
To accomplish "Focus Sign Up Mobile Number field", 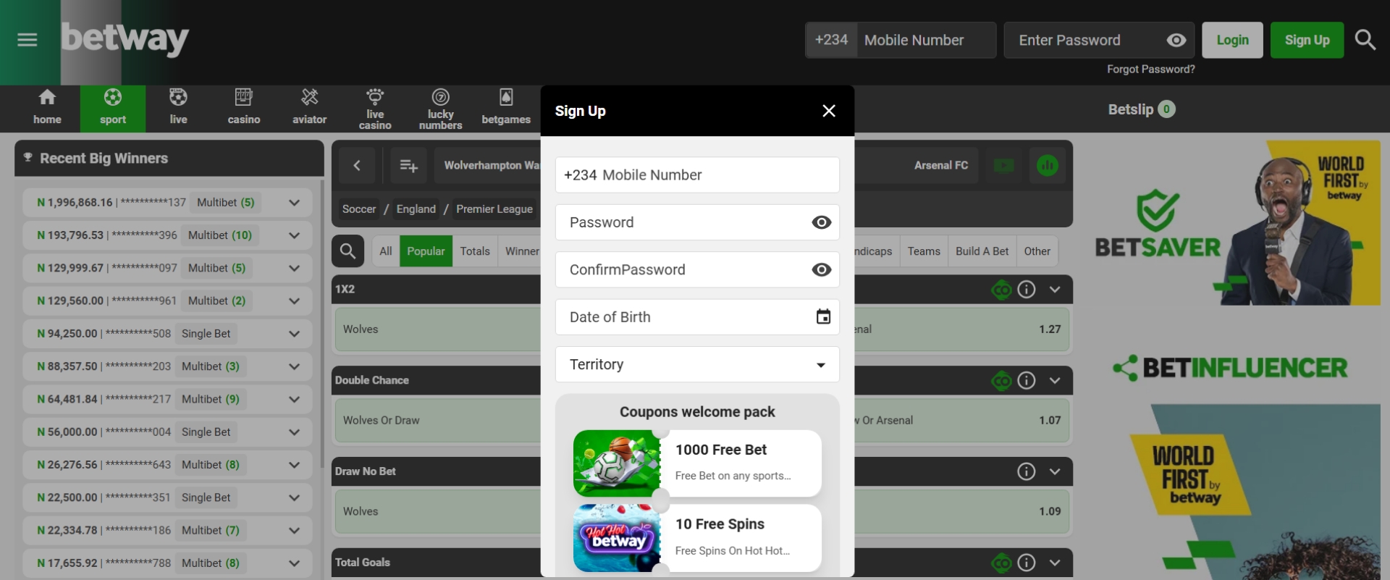I will 697,175.
